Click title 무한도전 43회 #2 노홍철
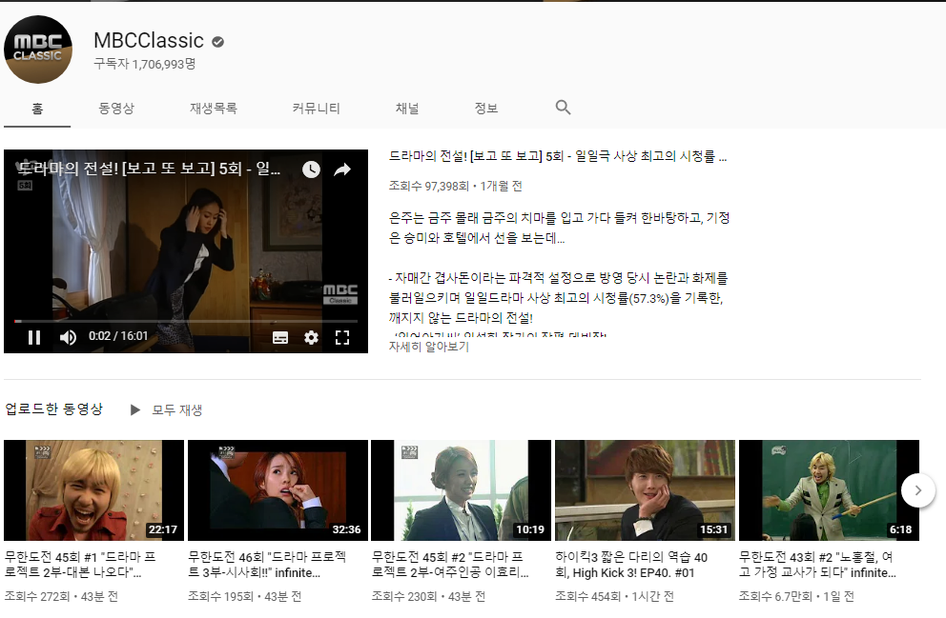 coord(817,565)
